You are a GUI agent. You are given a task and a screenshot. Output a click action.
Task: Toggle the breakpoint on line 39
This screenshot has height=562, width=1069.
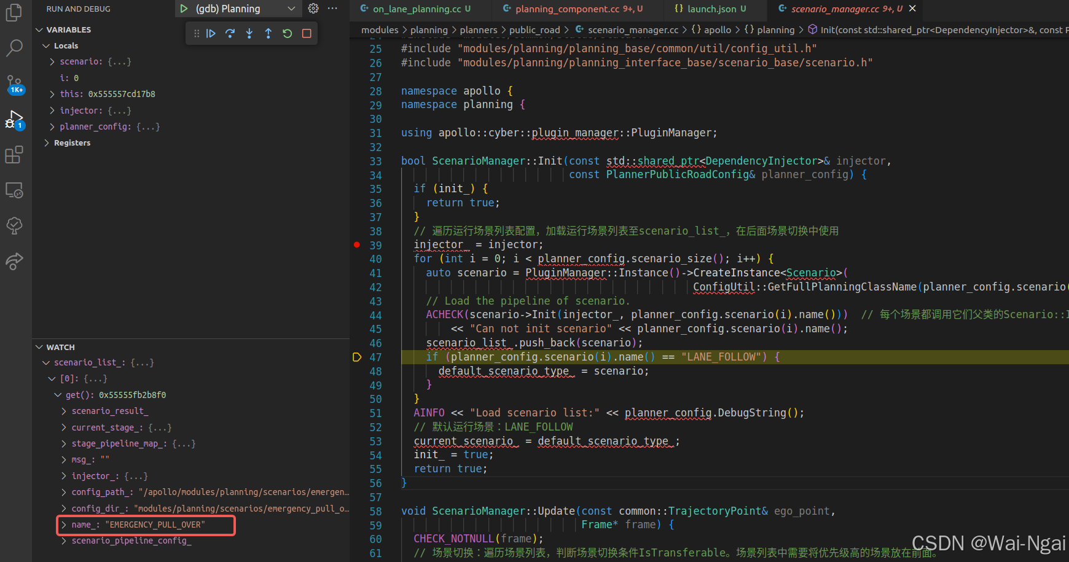tap(357, 245)
